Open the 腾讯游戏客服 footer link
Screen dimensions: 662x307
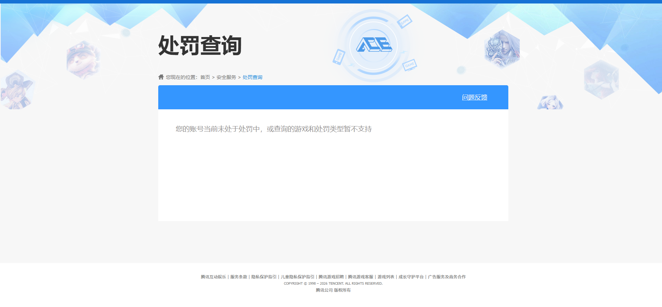pos(361,277)
